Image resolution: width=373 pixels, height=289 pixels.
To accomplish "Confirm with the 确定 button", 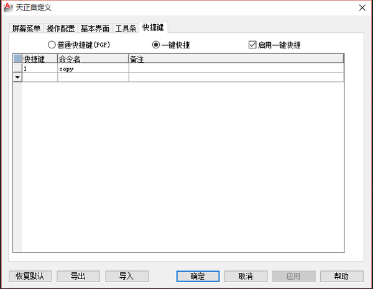I will click(198, 276).
